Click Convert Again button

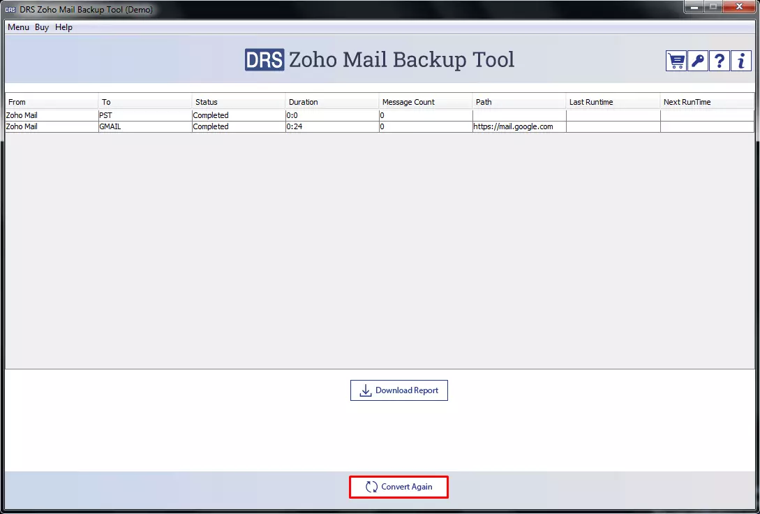point(398,487)
